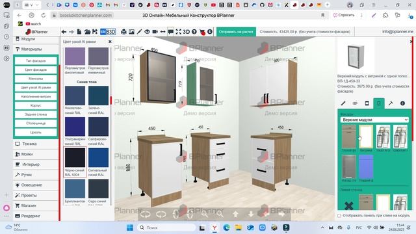Click the X remove icon under left wall section
The width and height of the screenshot is (416, 234).
click(x=348, y=205)
